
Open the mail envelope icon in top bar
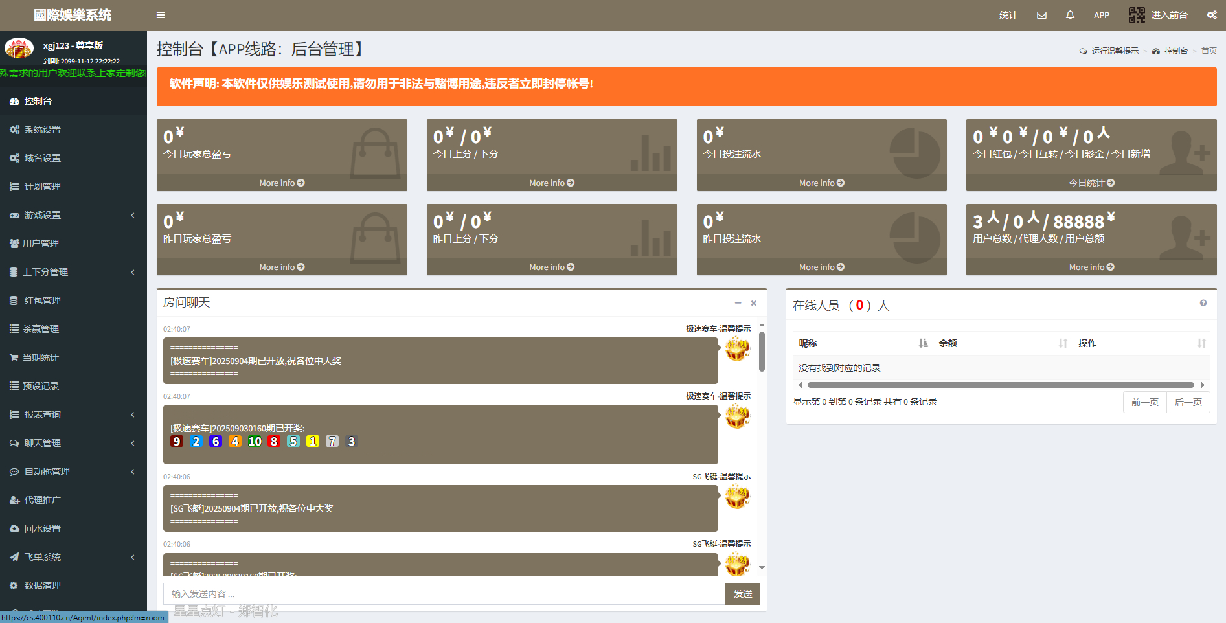(1041, 14)
